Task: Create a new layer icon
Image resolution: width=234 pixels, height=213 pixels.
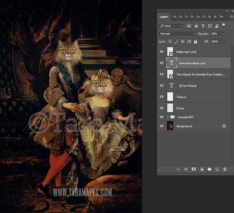Action: pos(217,169)
